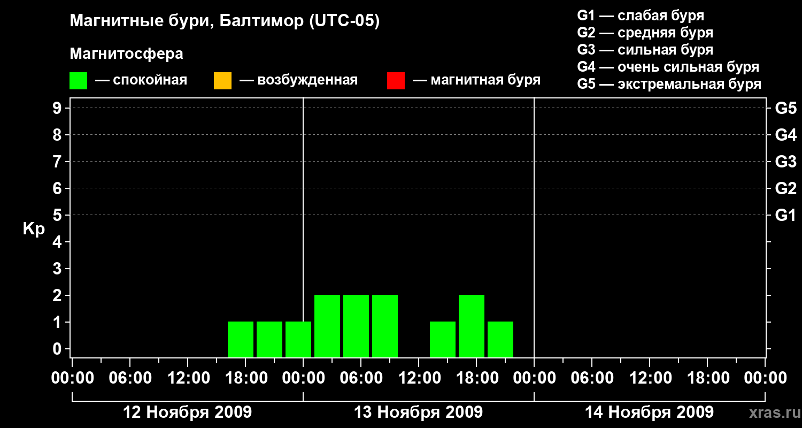Click the 'G5 — экстремальная буря' legend line
This screenshot has width=802, height=428.
669,84
